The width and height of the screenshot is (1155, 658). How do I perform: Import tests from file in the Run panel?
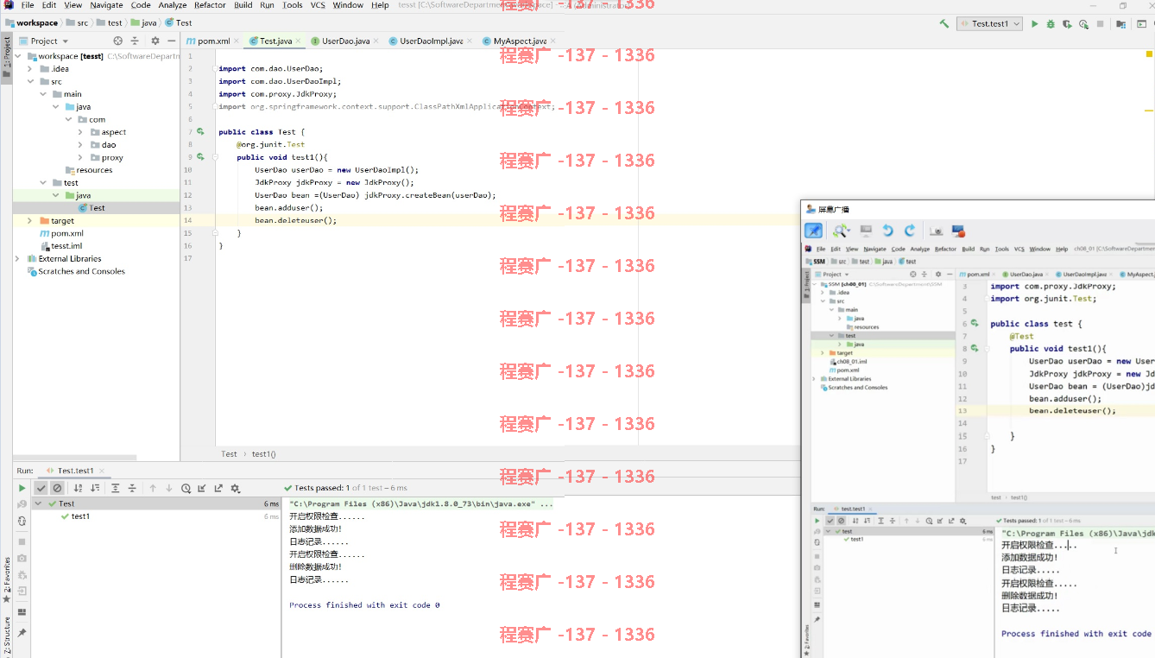202,488
